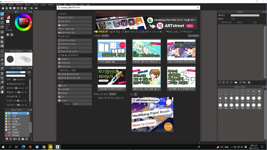
Task: Undock the 레이어 panel
Action: (x=263, y=12)
